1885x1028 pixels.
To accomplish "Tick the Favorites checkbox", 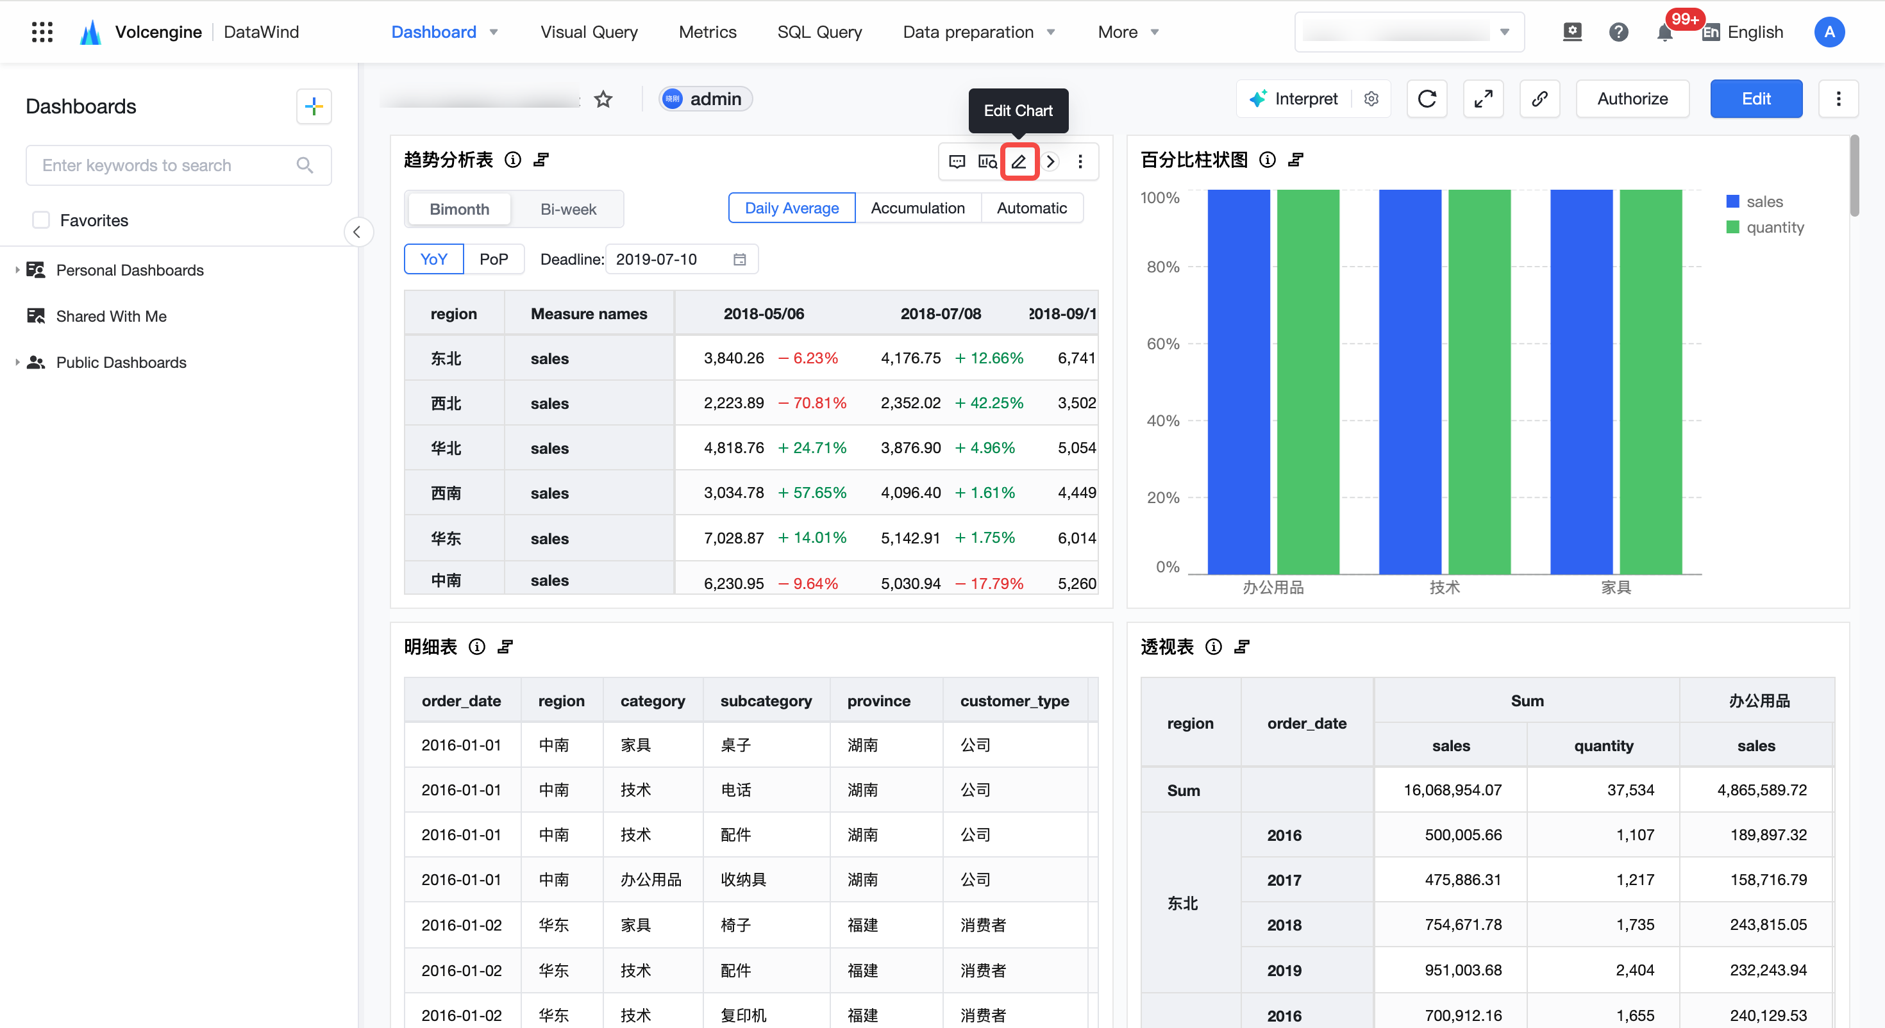I will click(x=42, y=220).
